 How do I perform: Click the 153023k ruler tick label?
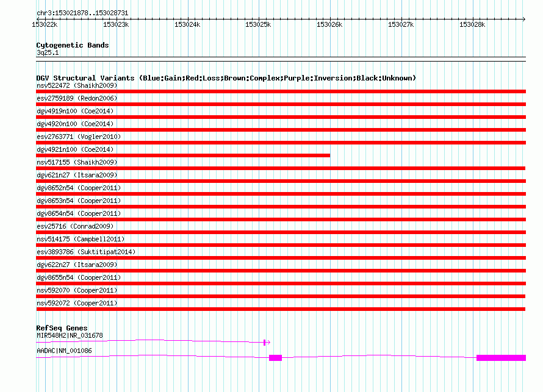pyautogui.click(x=116, y=24)
